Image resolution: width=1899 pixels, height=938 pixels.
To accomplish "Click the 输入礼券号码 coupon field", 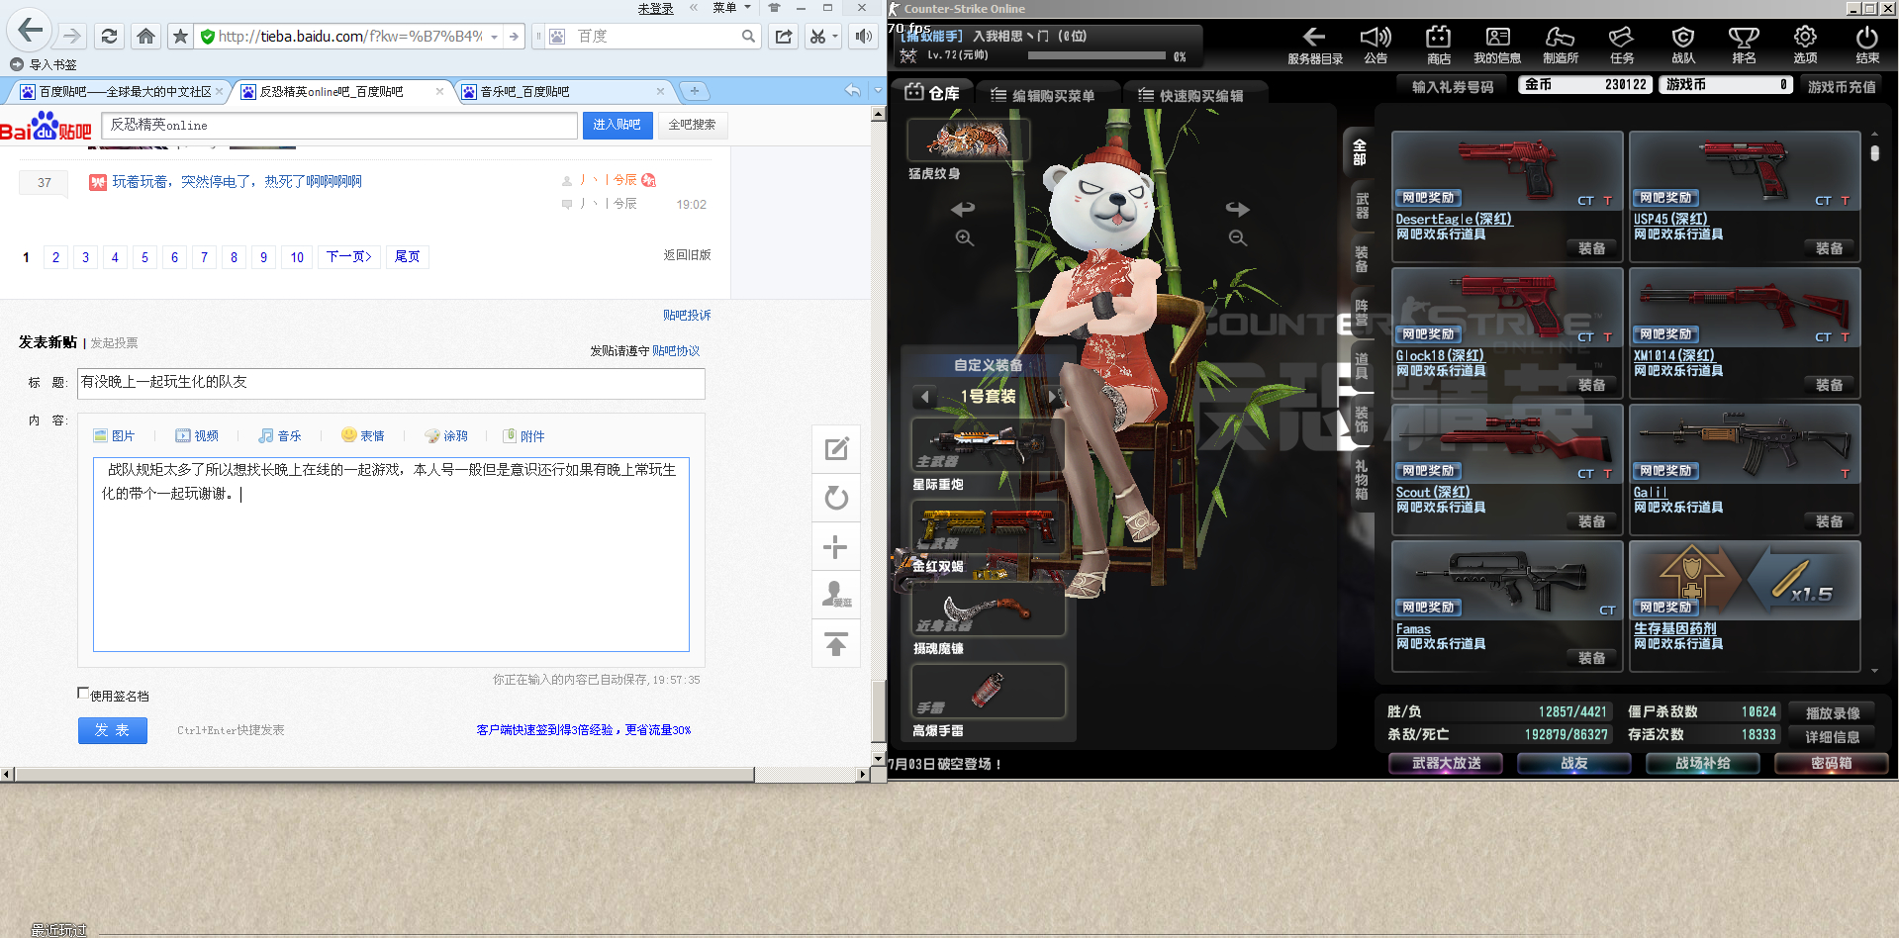I will [x=1453, y=86].
